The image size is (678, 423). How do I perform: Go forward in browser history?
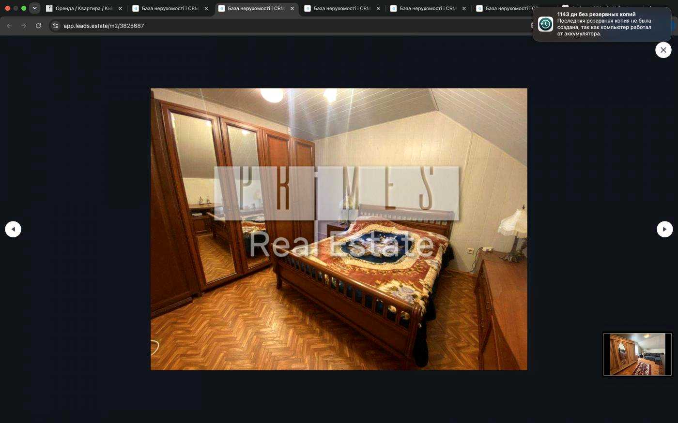pos(24,26)
